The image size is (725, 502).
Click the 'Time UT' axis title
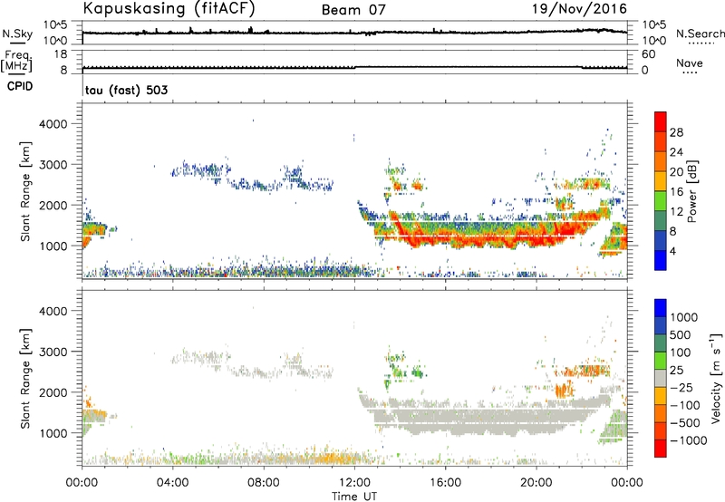pos(354,497)
